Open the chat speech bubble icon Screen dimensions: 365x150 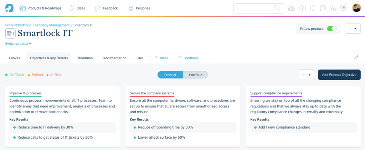pyautogui.click(x=323, y=8)
